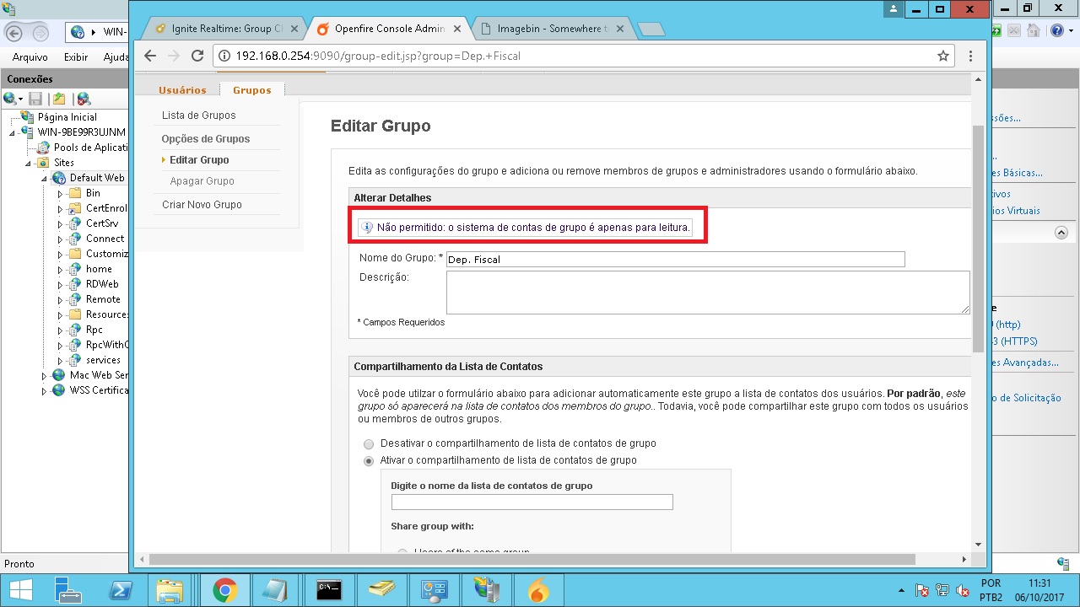Click save disk icon in Conexões toolbar
Image resolution: width=1080 pixels, height=607 pixels.
point(35,99)
